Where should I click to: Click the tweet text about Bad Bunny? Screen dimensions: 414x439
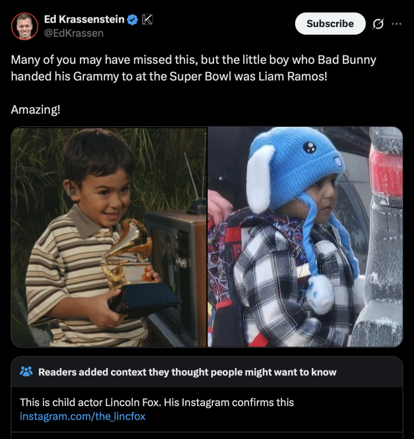point(194,68)
